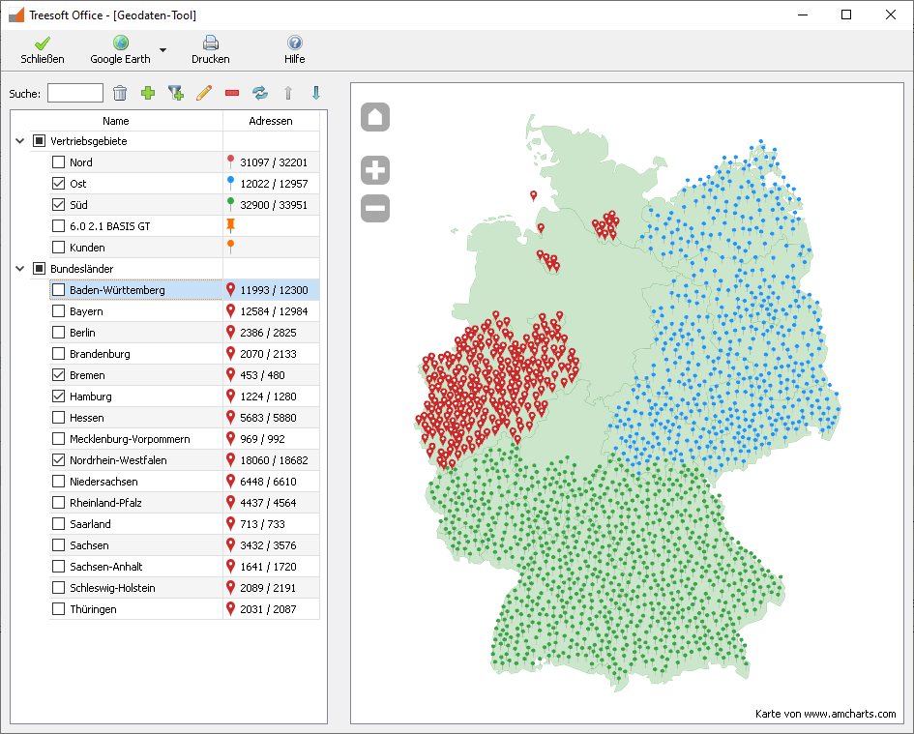
Task: Check the Bayern checkbox
Action: tap(58, 311)
